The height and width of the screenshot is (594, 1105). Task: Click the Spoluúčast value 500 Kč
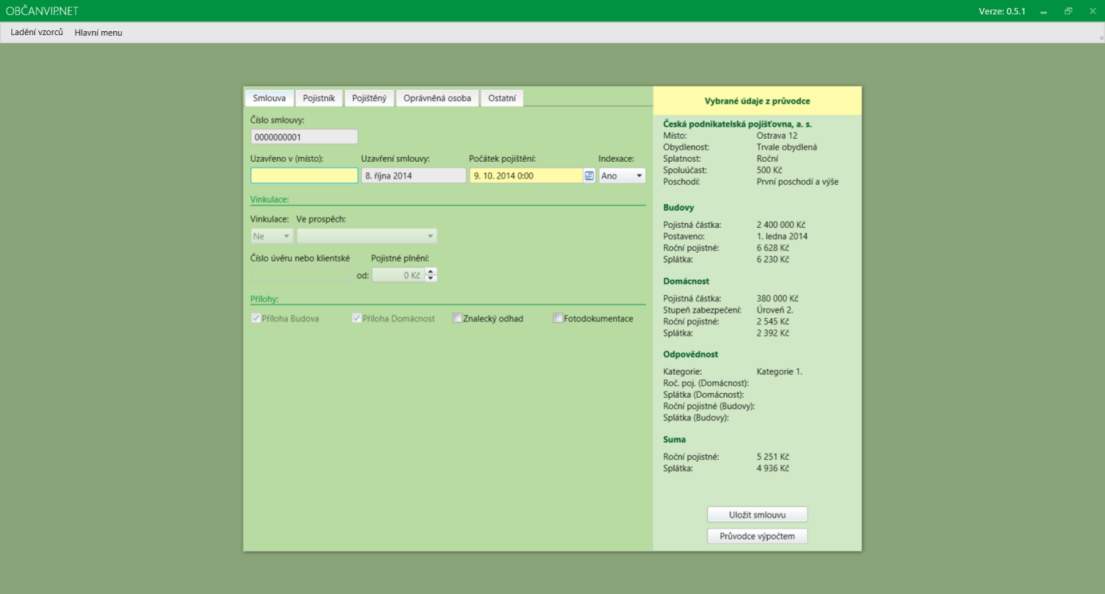click(769, 170)
